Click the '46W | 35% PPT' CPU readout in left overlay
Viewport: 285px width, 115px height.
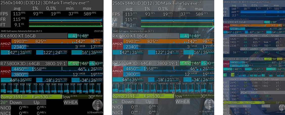tap(16, 80)
